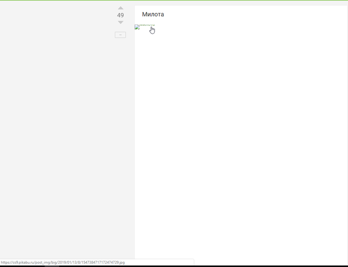Click the green loading bar at the top

(174, 0)
